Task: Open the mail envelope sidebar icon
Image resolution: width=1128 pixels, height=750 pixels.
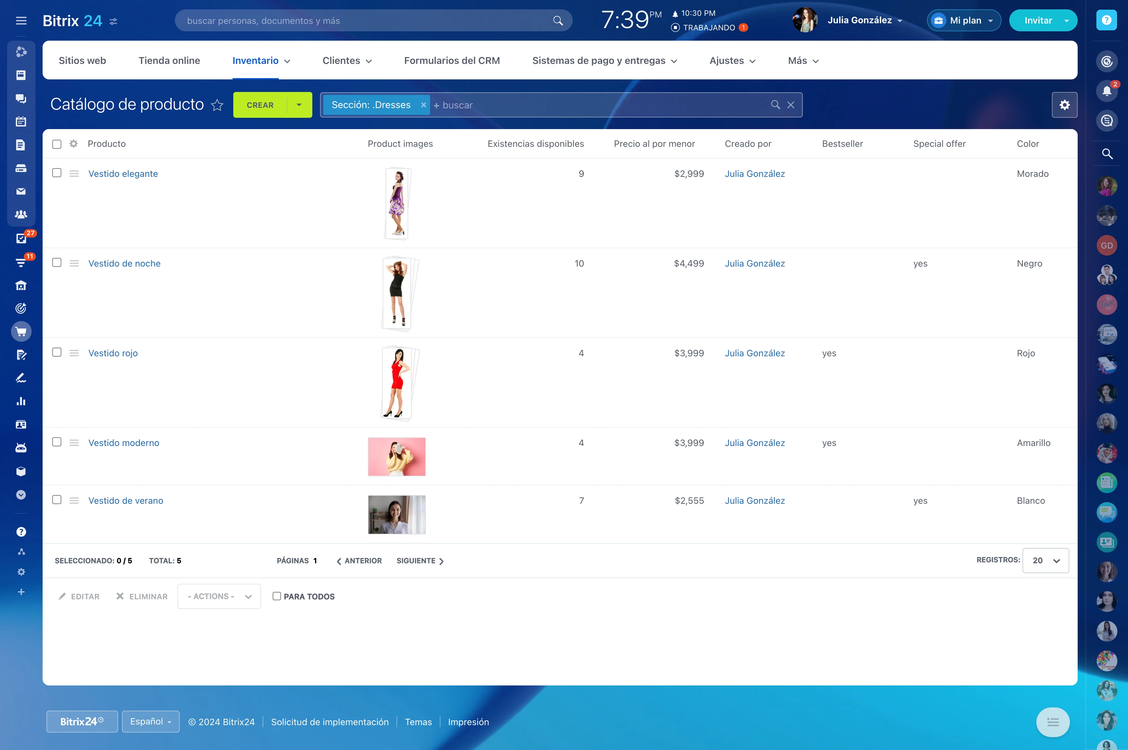Action: pyautogui.click(x=21, y=191)
